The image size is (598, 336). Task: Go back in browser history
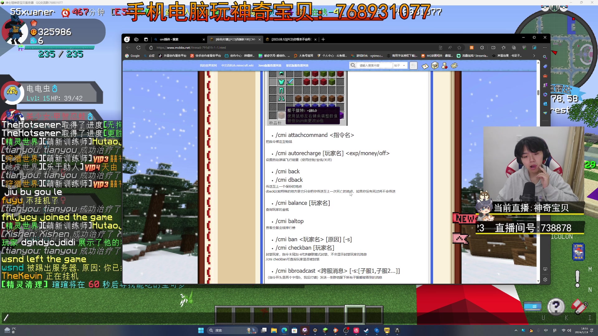[128, 48]
